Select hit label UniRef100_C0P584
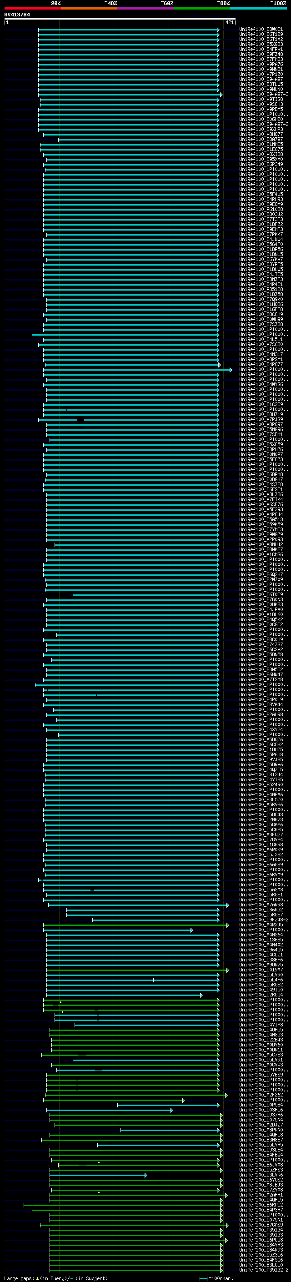Screen dimensions: 291x1282 click(x=261, y=1105)
